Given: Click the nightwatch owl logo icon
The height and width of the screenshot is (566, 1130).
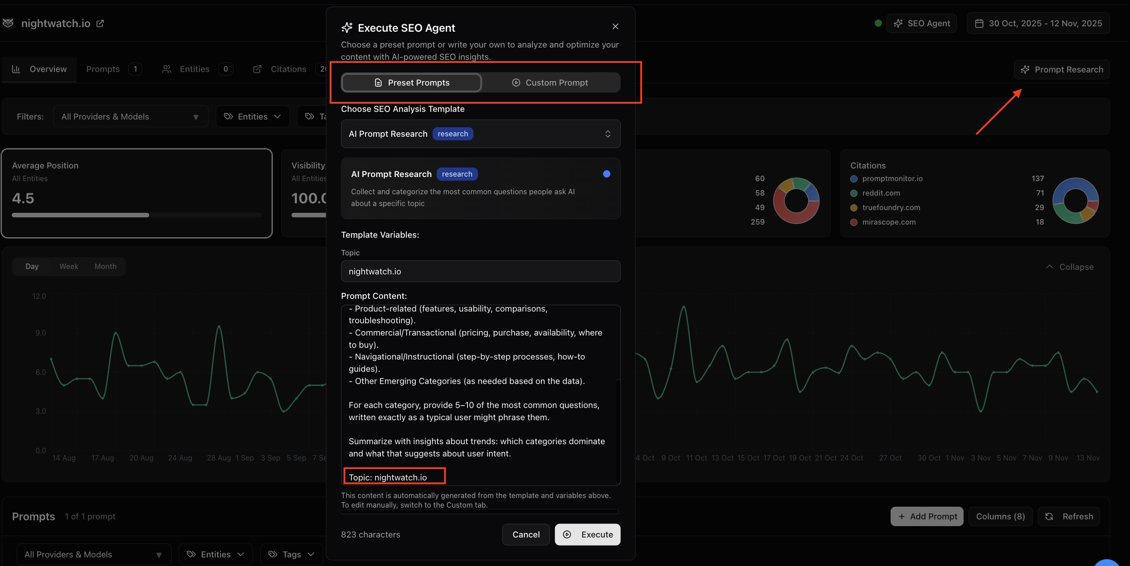Looking at the screenshot, I should coord(8,23).
